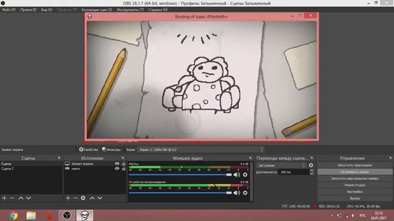Screen dimensions: 394x221
Task: Click the LIVE timer in status bar
Action: (299, 206)
